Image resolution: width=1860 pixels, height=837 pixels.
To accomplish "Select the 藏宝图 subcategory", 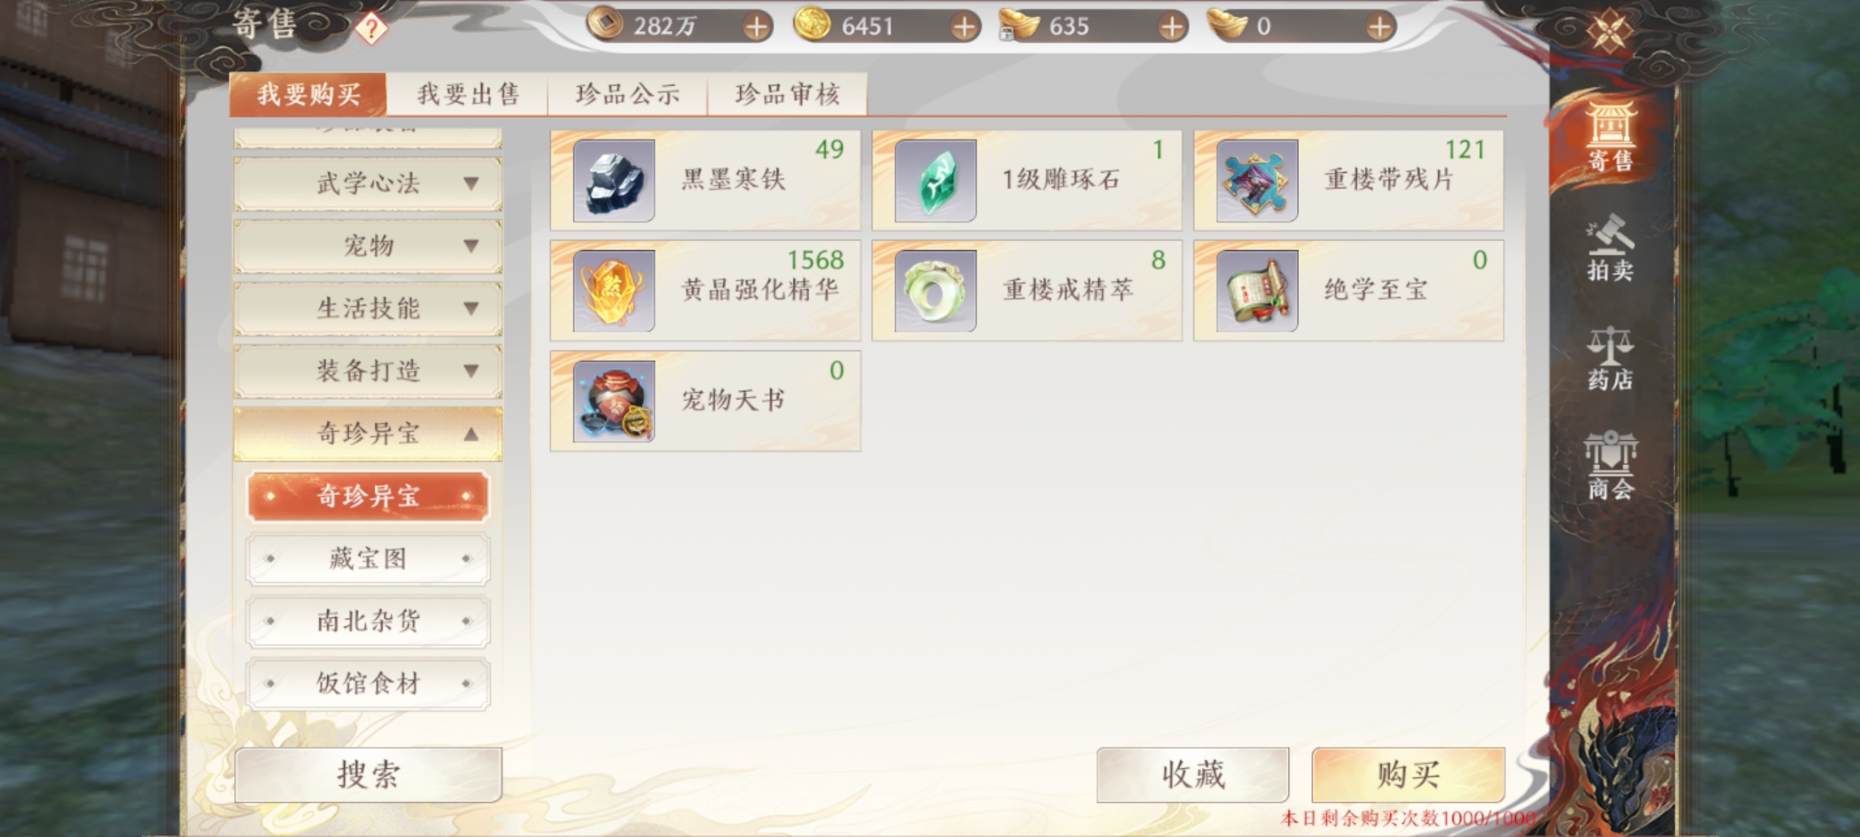I will click(368, 559).
